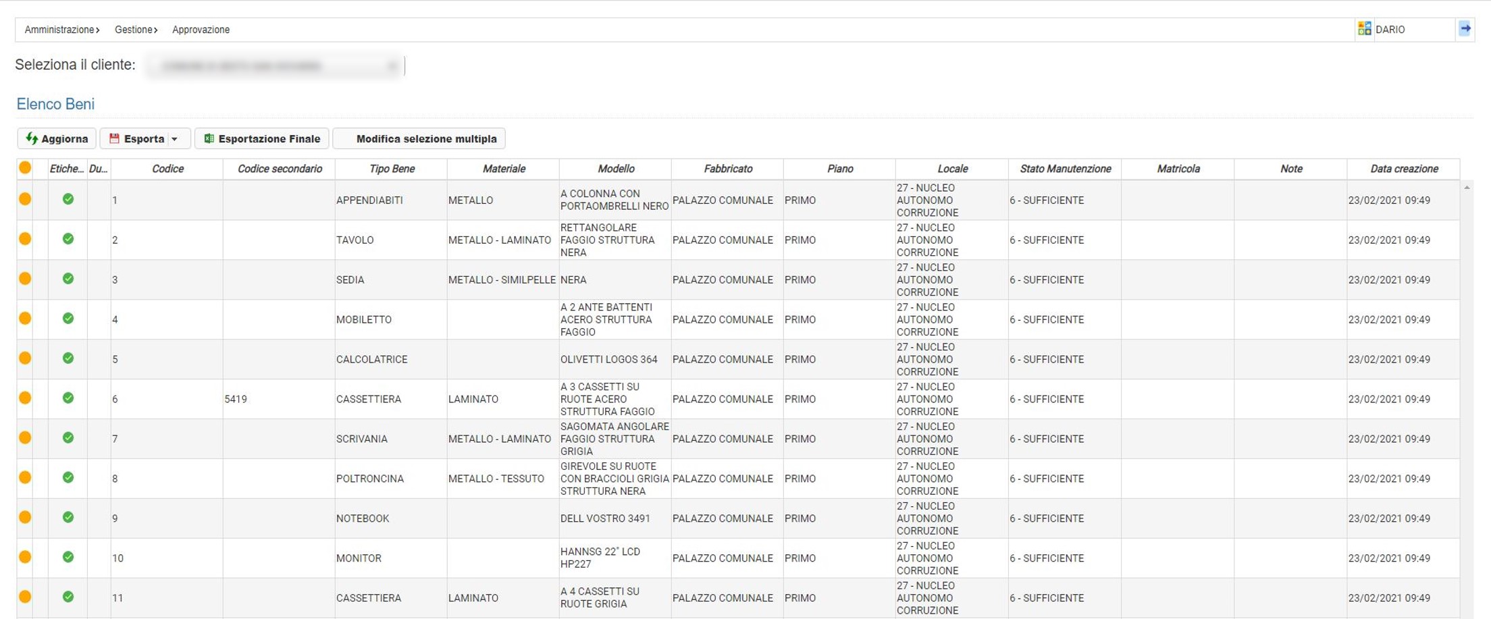Sort by the Data creazione column header
Image resolution: width=1491 pixels, height=619 pixels.
[1404, 169]
